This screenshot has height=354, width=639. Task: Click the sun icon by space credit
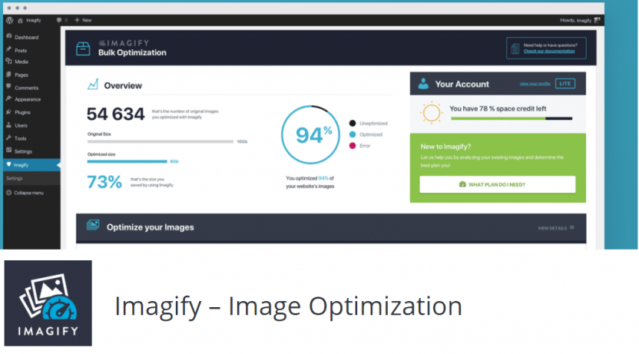click(x=431, y=113)
